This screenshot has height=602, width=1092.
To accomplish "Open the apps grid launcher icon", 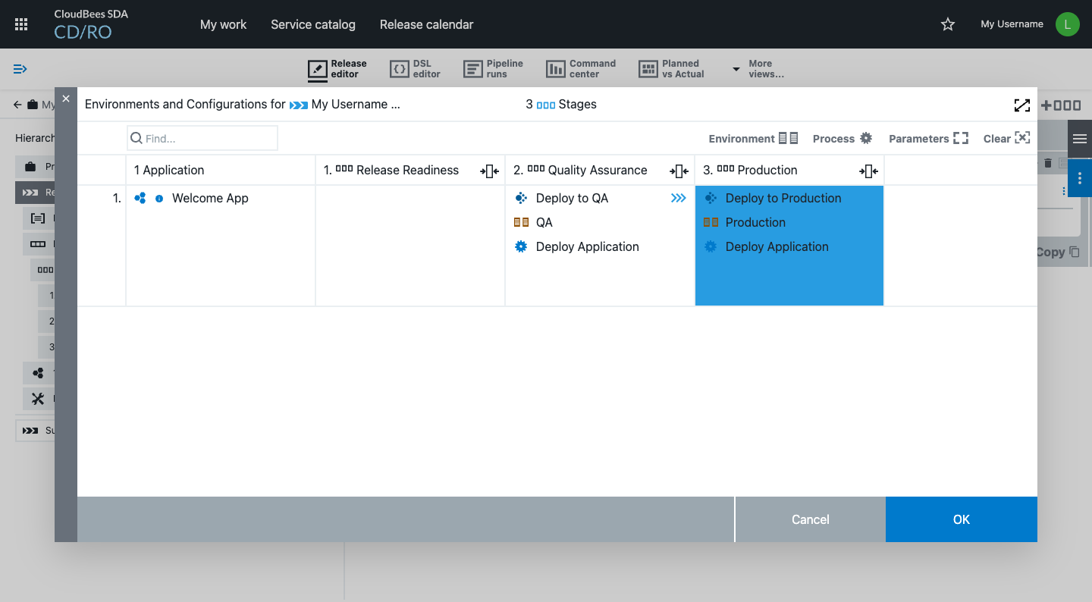I will (21, 24).
